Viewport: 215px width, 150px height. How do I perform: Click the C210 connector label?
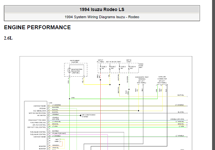coord(50,103)
